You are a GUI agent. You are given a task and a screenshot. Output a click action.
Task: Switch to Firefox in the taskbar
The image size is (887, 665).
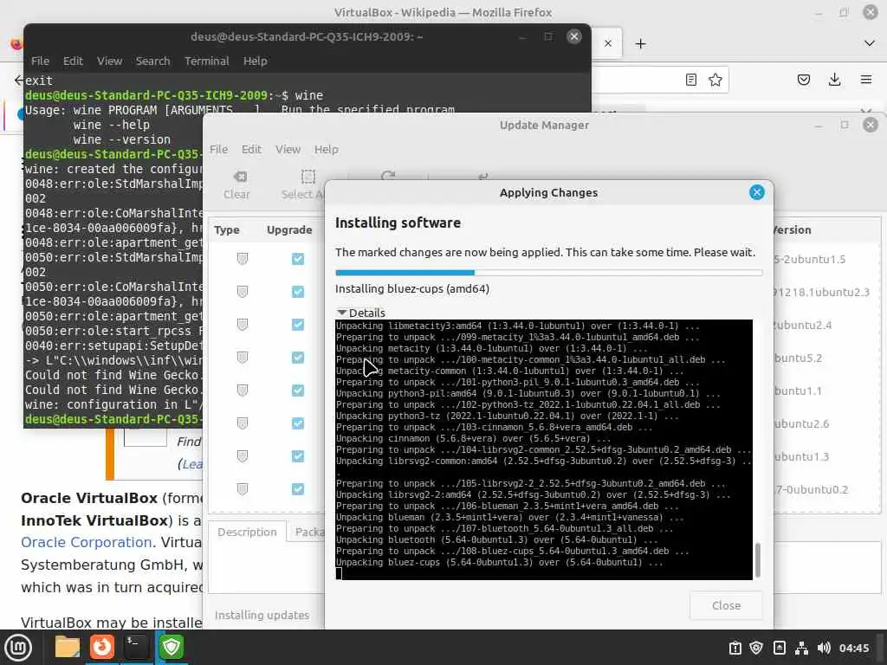coord(102,647)
